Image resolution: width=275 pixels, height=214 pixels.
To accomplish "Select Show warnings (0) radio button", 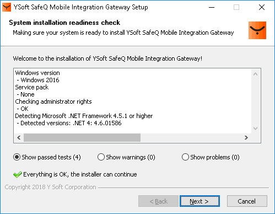I will [x=101, y=157].
